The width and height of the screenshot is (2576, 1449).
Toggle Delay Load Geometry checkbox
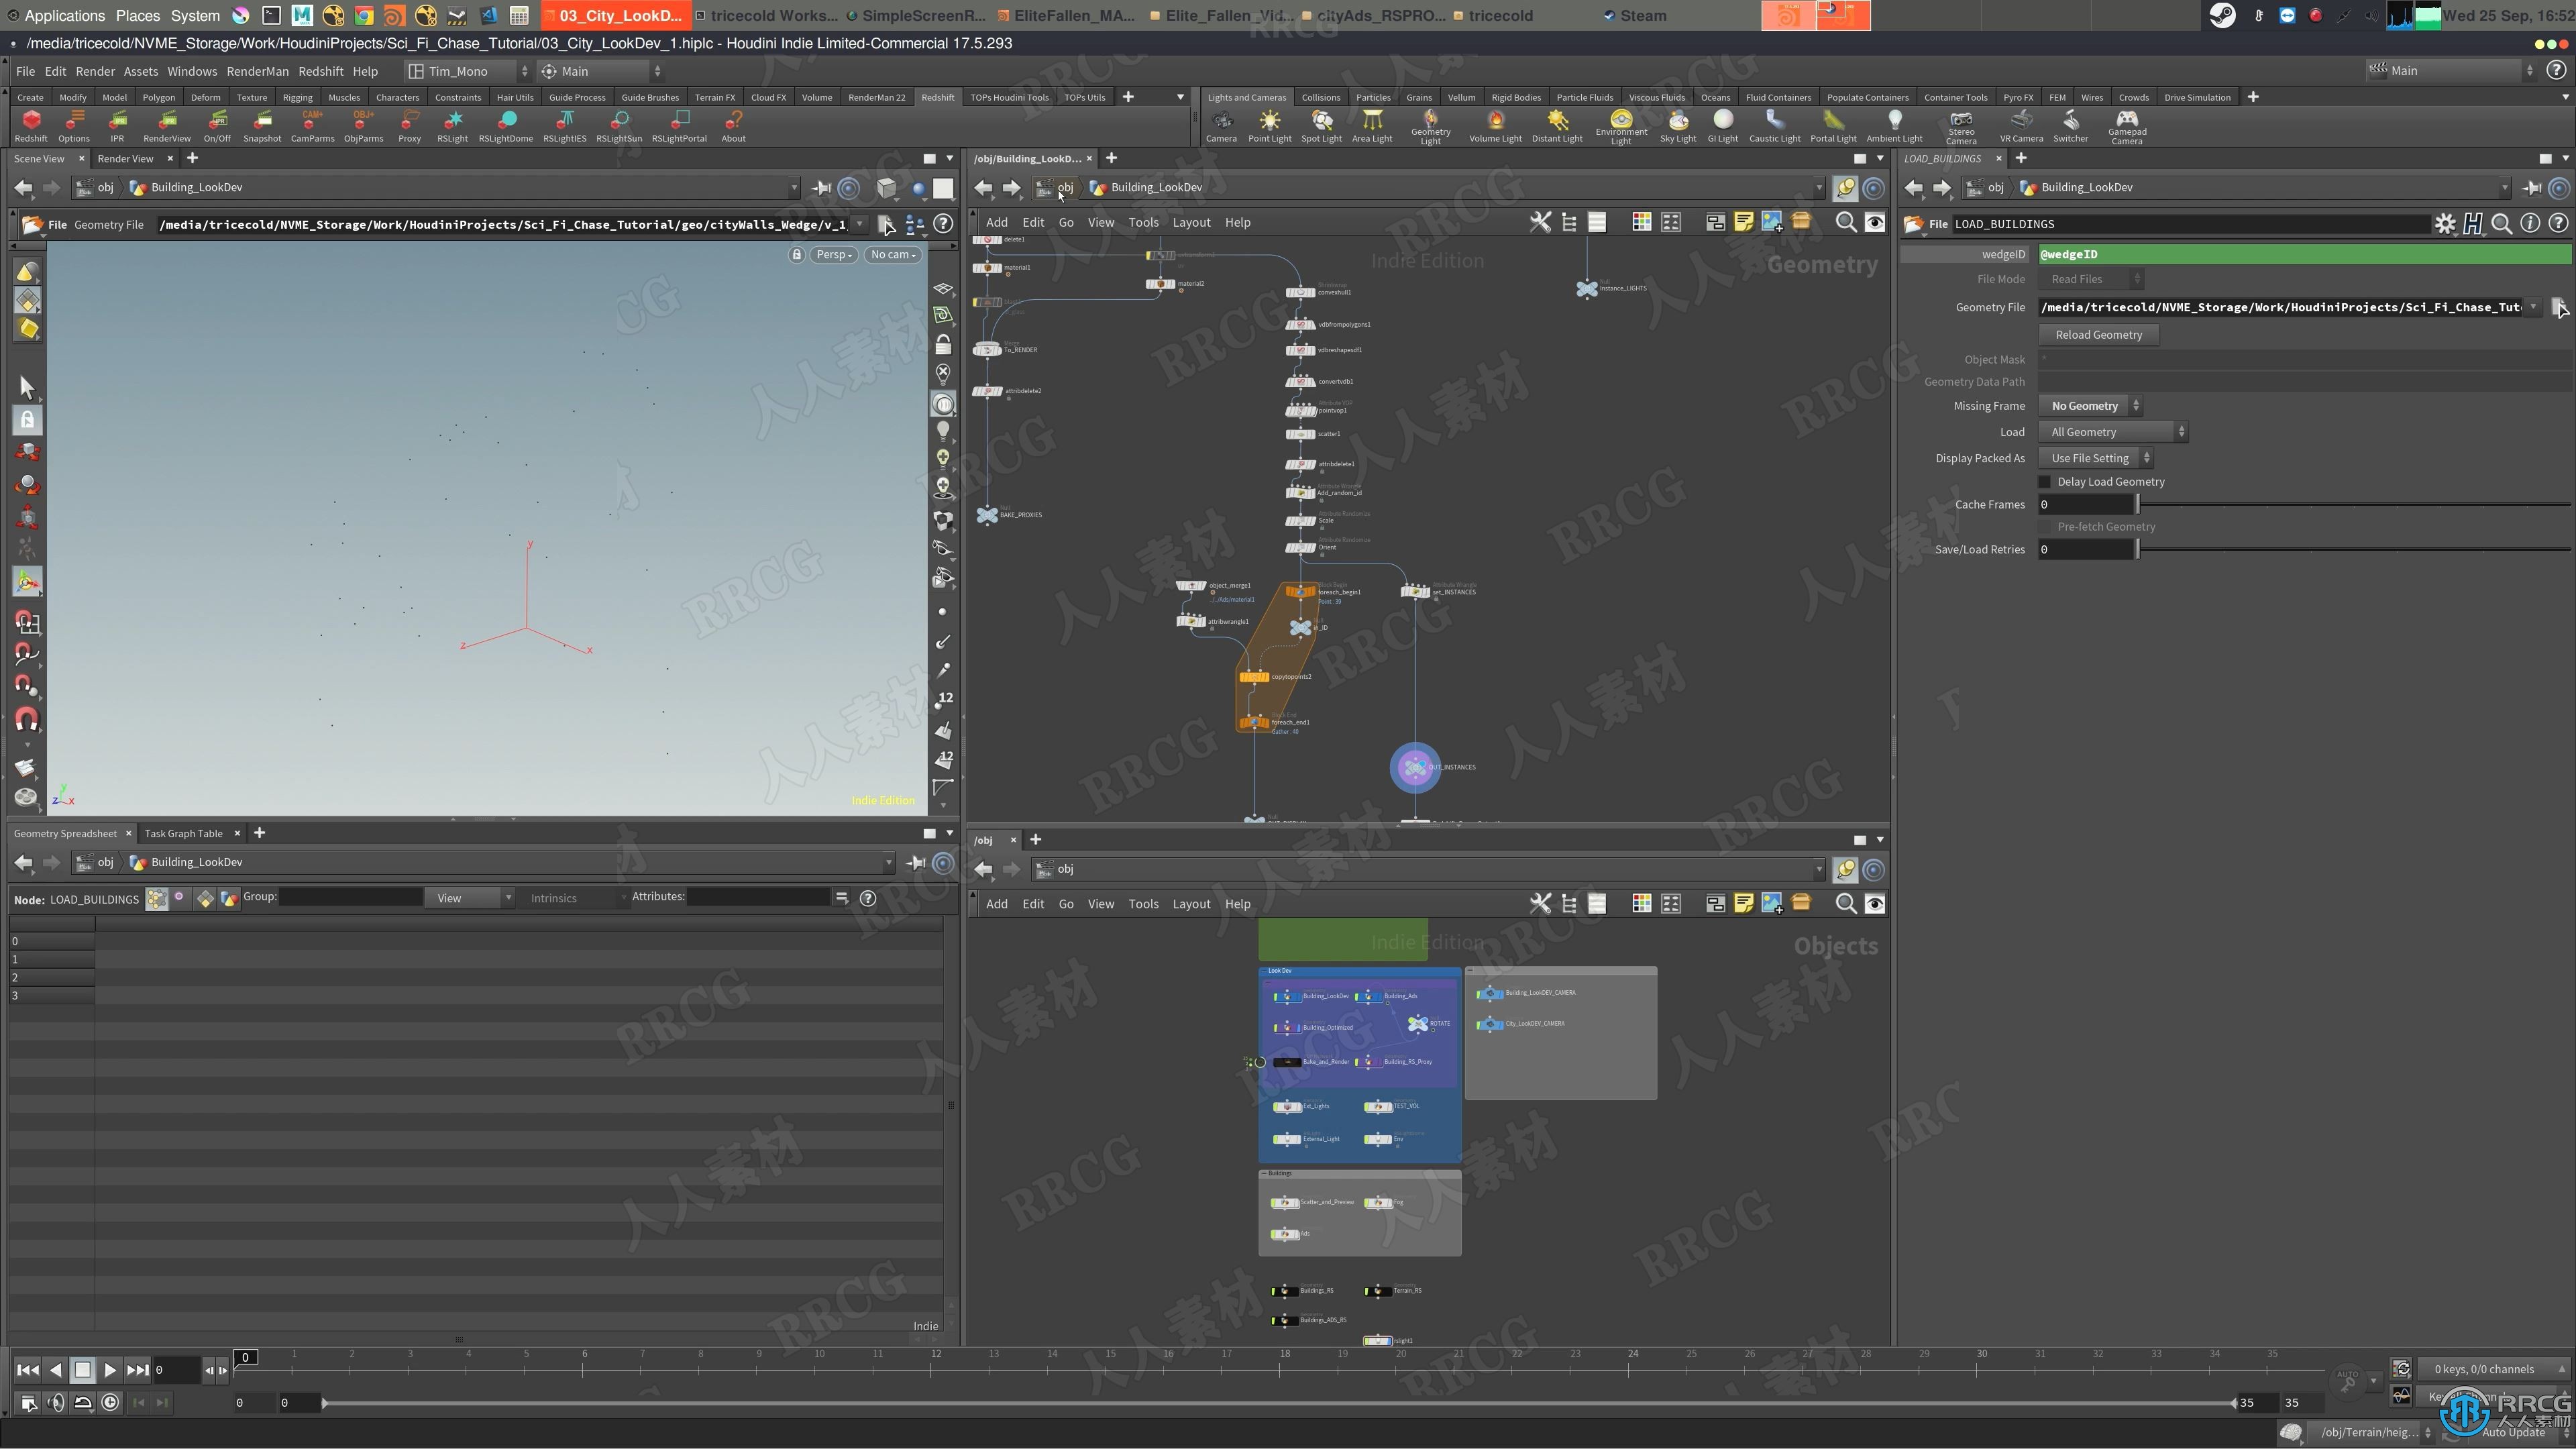coord(2043,481)
